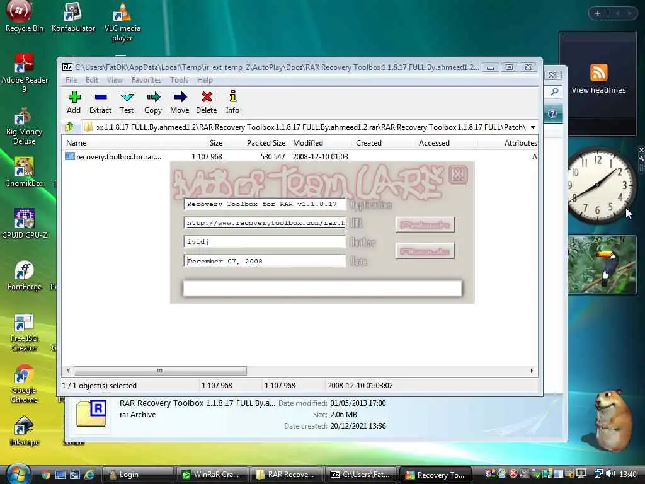
Task: Click the address path field
Action: click(x=307, y=127)
